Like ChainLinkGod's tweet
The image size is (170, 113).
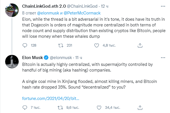tap(96, 45)
